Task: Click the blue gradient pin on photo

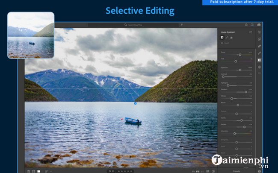Action: click(x=135, y=103)
